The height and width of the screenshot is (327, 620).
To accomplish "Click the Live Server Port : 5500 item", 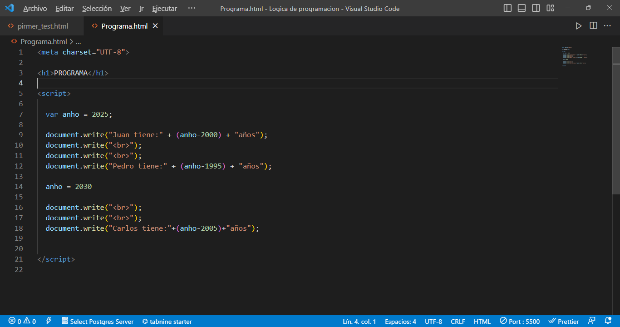I will click(x=520, y=322).
